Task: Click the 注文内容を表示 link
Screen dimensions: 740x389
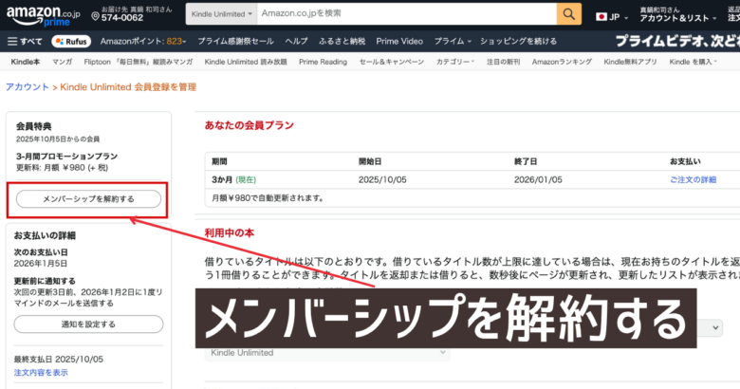Action: coord(41,373)
